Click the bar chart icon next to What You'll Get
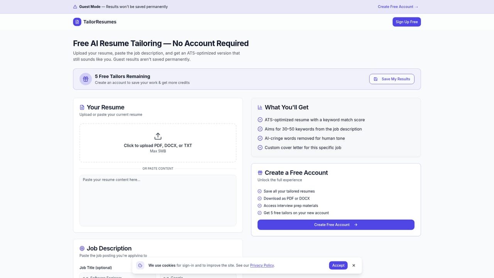494x278 pixels. point(260,107)
